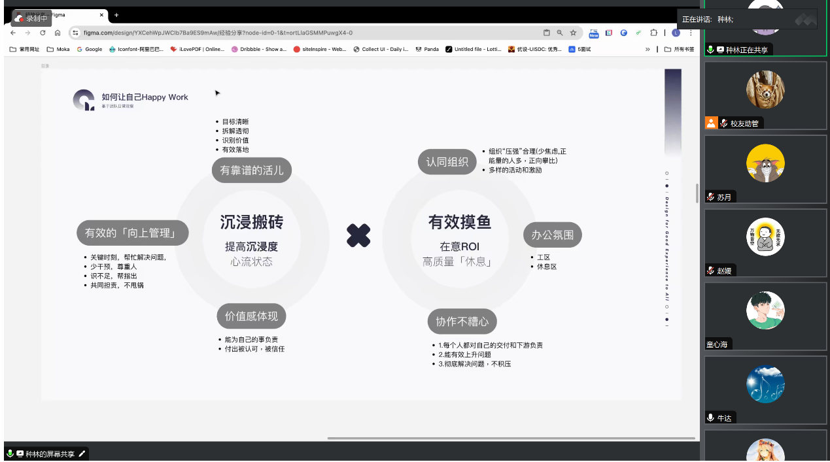Open the annotation pencil on the screen-share bar
The height and width of the screenshot is (462, 830).
pyautogui.click(x=82, y=453)
